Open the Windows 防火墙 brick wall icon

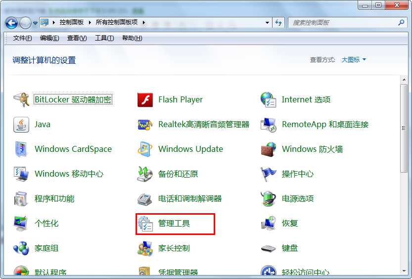(x=268, y=149)
